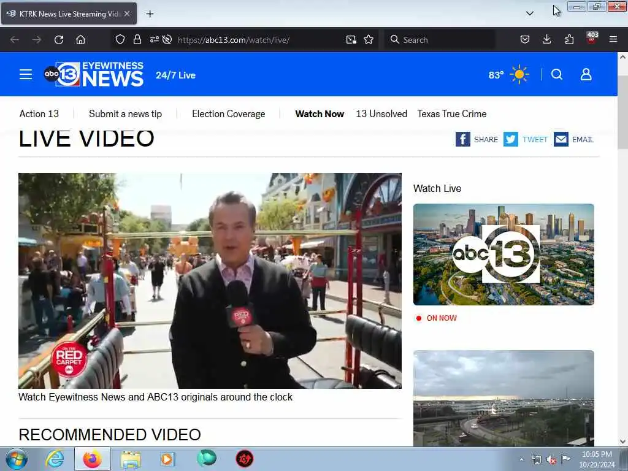Screen dimensions: 628x471
Task: Open tracking protection shield
Action: coord(120,39)
